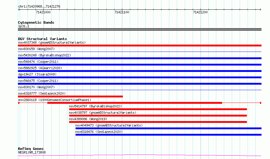The width and height of the screenshot is (270, 159).
Task: Click ruler position 71421100 marker
Action: click(x=122, y=12)
